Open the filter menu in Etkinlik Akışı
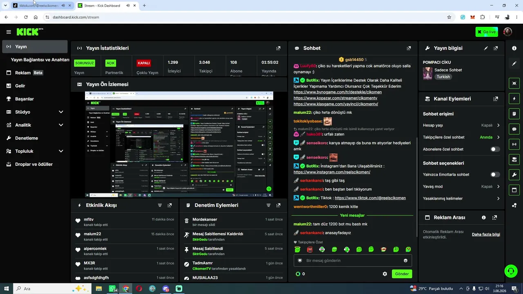The image size is (523, 294). (x=160, y=205)
